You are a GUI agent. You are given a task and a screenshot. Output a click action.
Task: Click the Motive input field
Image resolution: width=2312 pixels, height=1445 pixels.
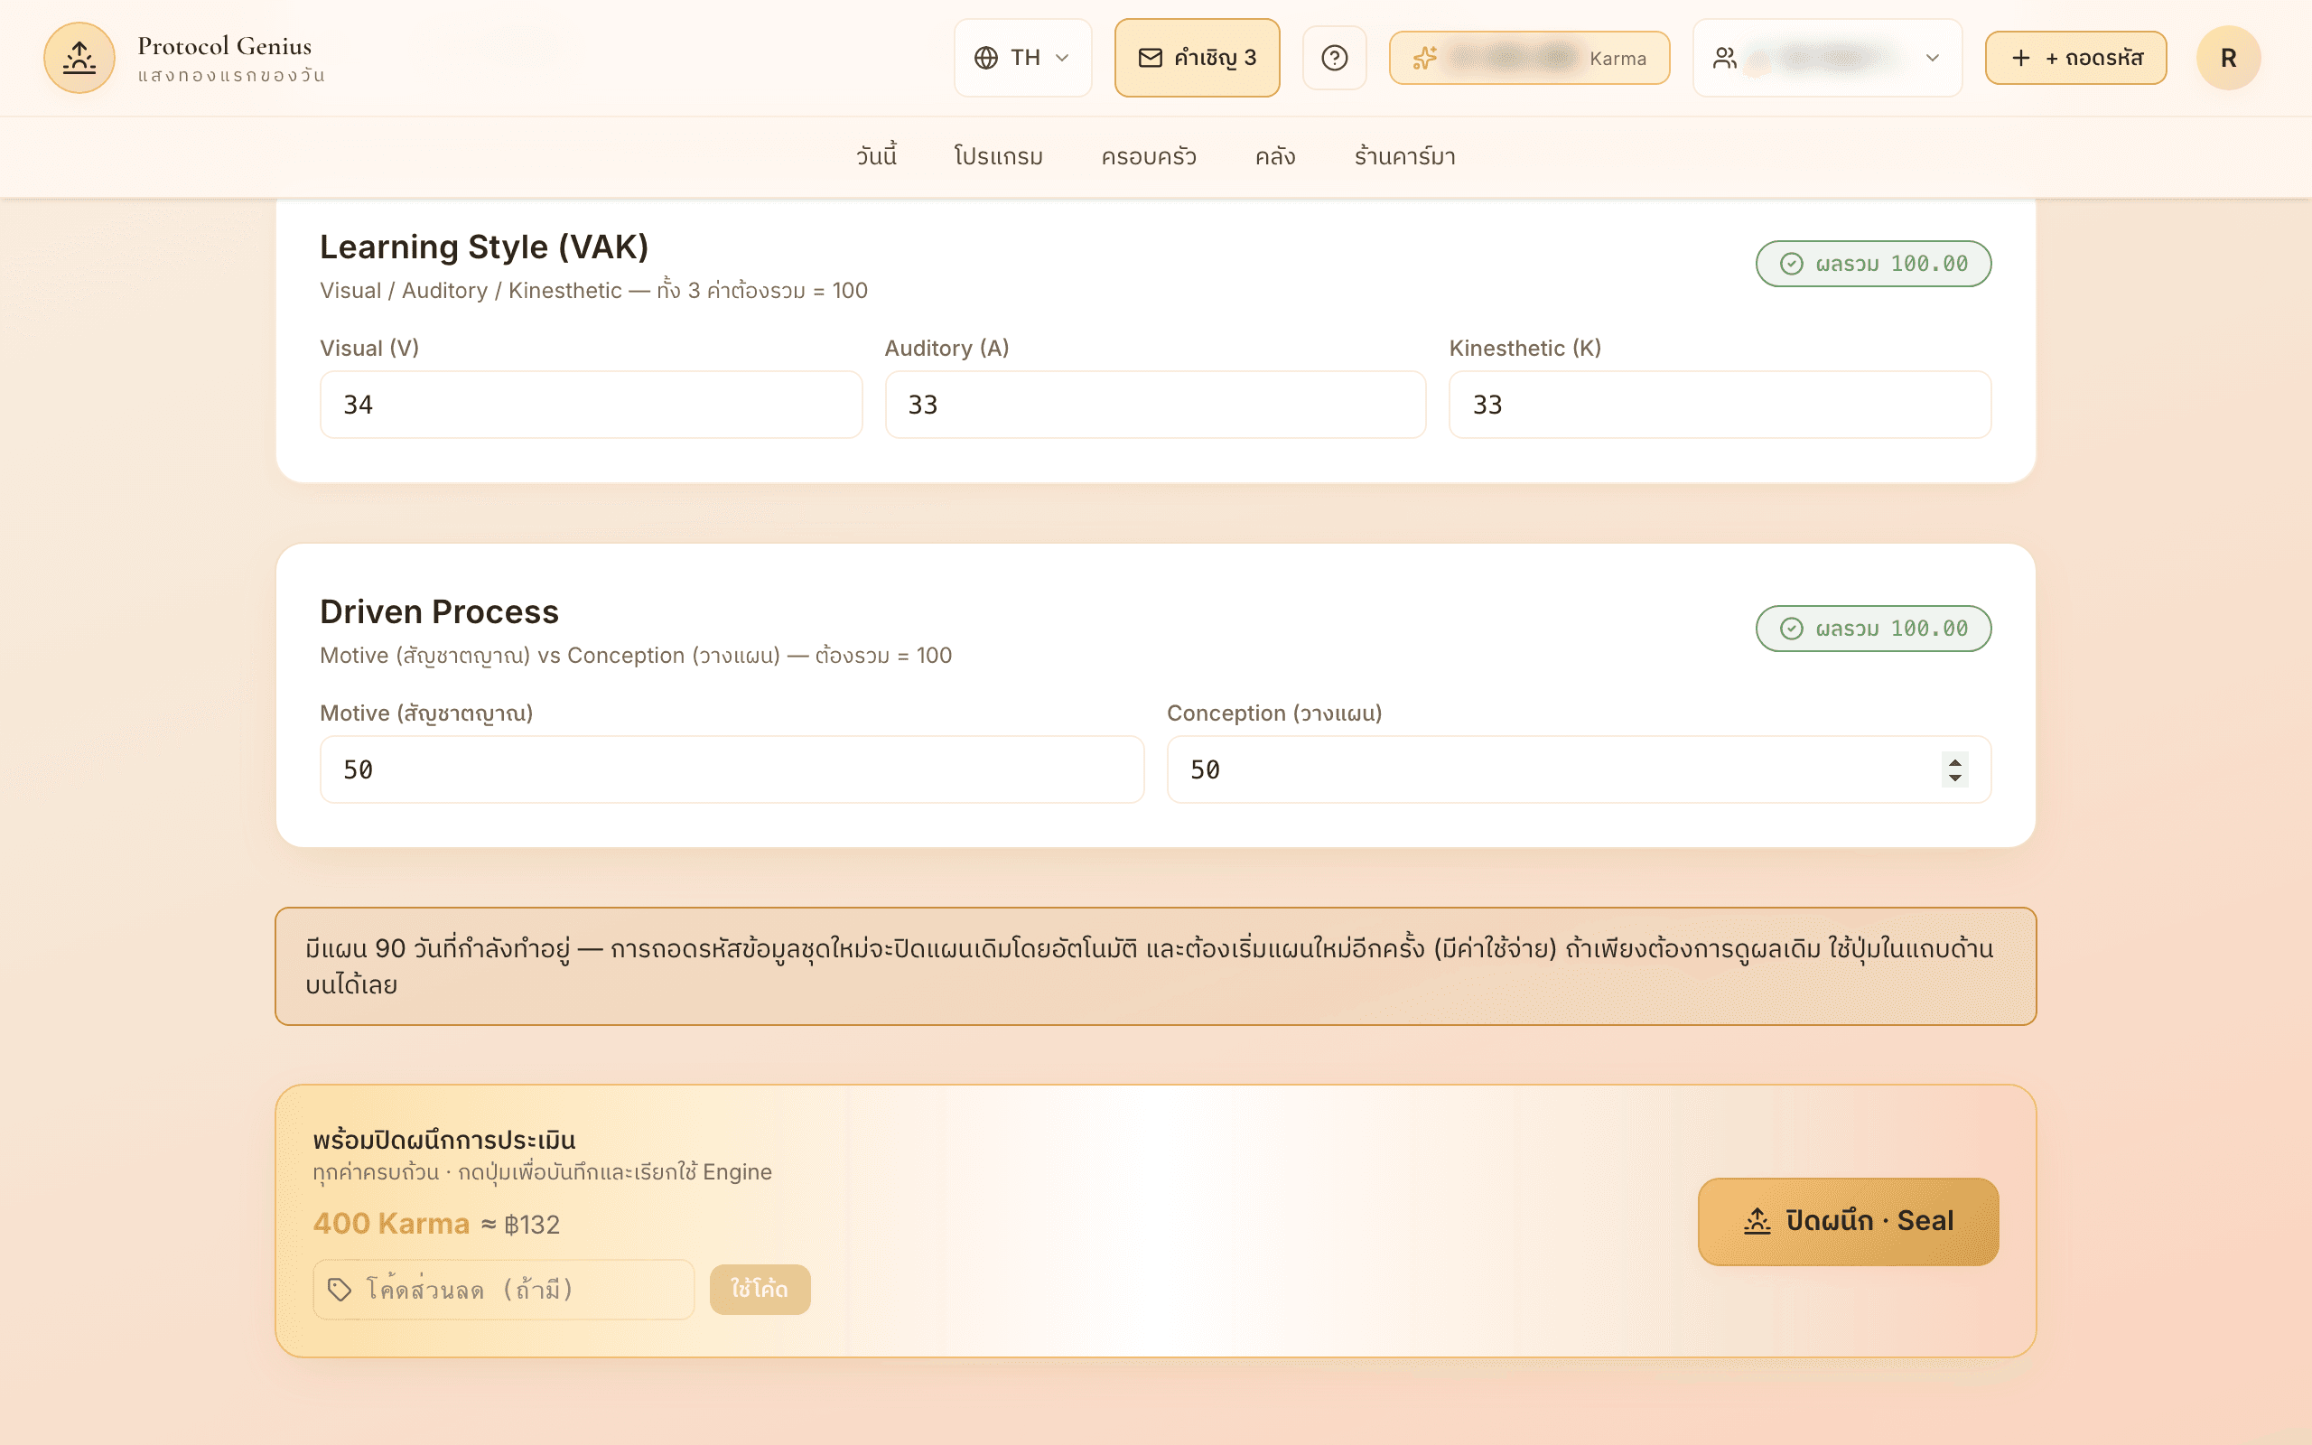(x=732, y=769)
